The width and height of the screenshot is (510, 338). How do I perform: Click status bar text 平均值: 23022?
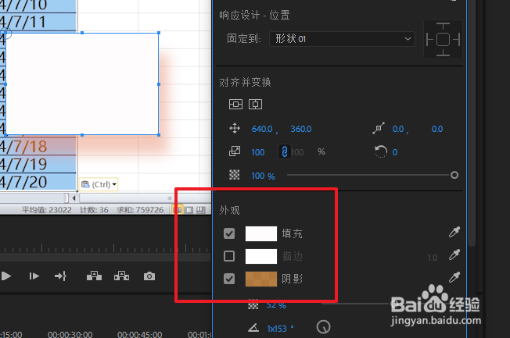[47, 210]
